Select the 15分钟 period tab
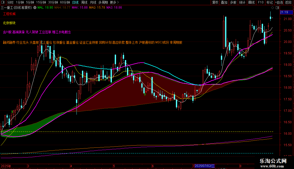This screenshot has width=294, height=169. (x=41, y=2)
